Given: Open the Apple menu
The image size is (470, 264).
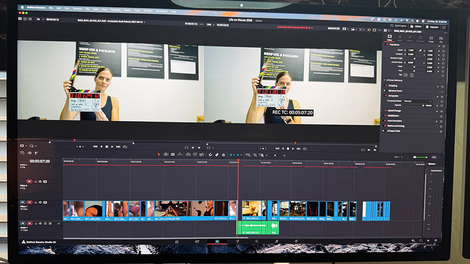Looking at the screenshot, I should click(22, 8).
